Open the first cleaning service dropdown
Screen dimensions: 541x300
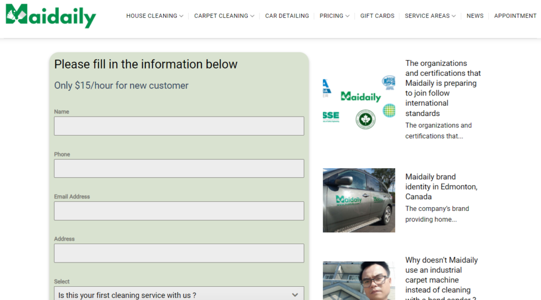[179, 295]
